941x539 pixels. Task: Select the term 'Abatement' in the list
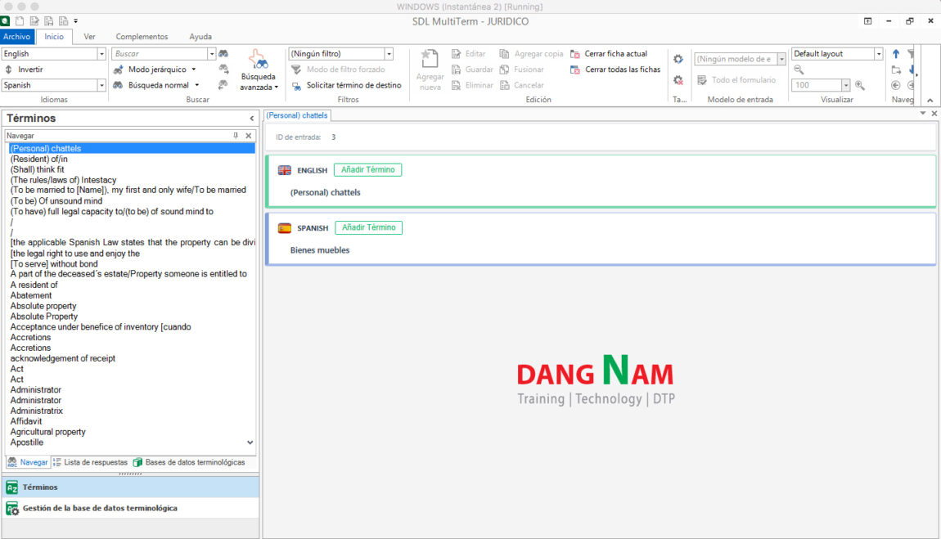[31, 295]
